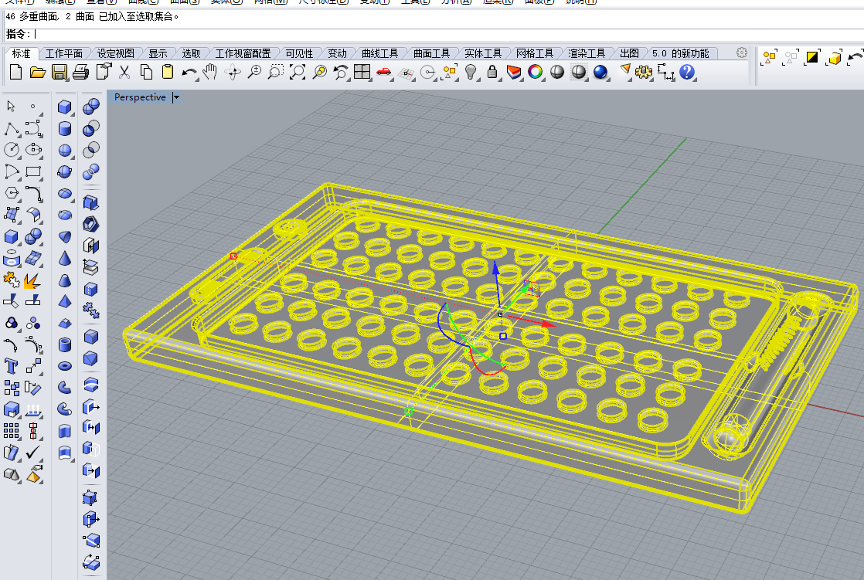The image size is (864, 580).
Task: Focus the 指令 command input field
Action: point(447,34)
